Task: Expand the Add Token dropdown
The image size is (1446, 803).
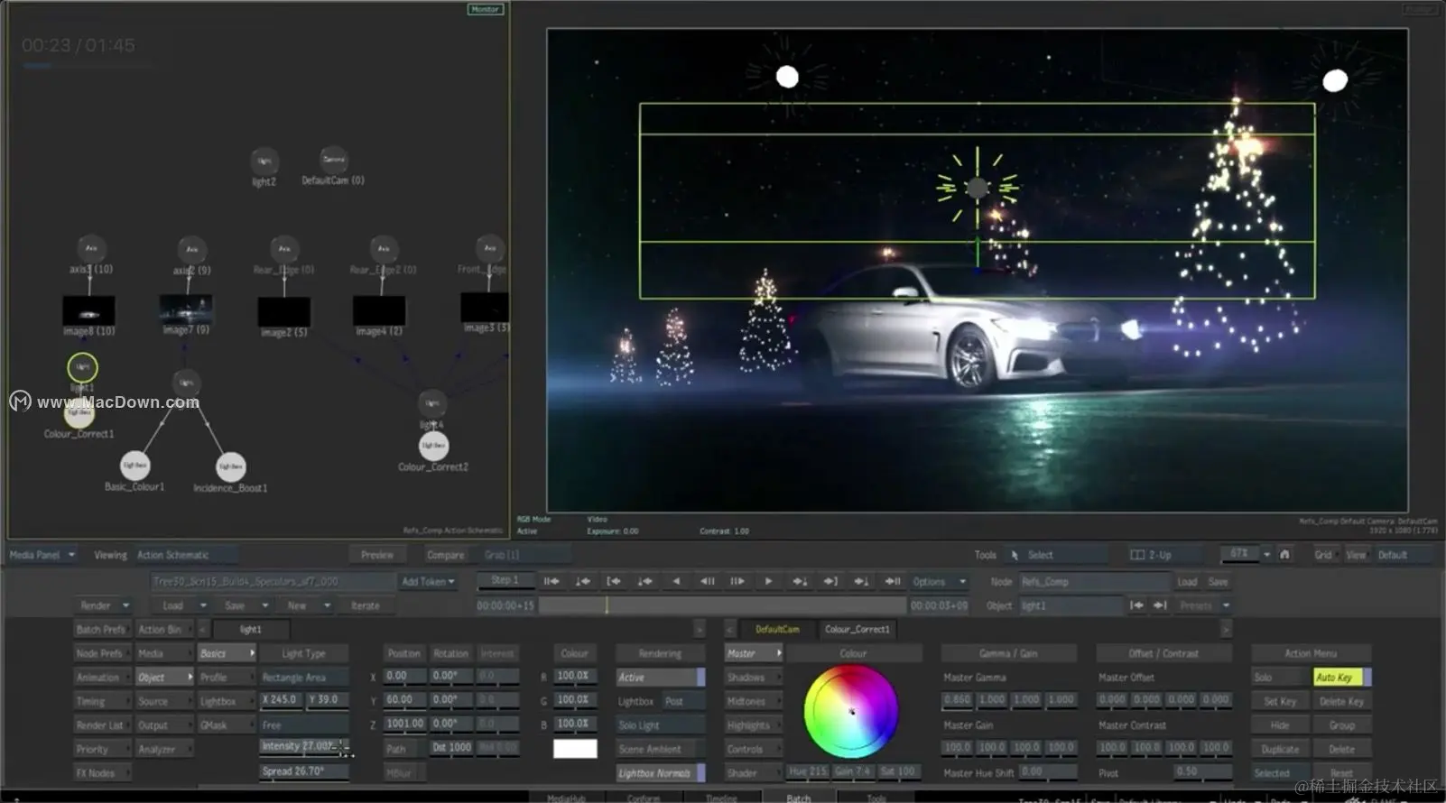Action: 428,582
